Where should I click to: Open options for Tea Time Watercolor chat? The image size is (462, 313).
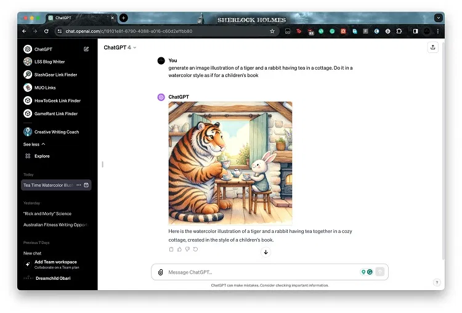coord(78,185)
